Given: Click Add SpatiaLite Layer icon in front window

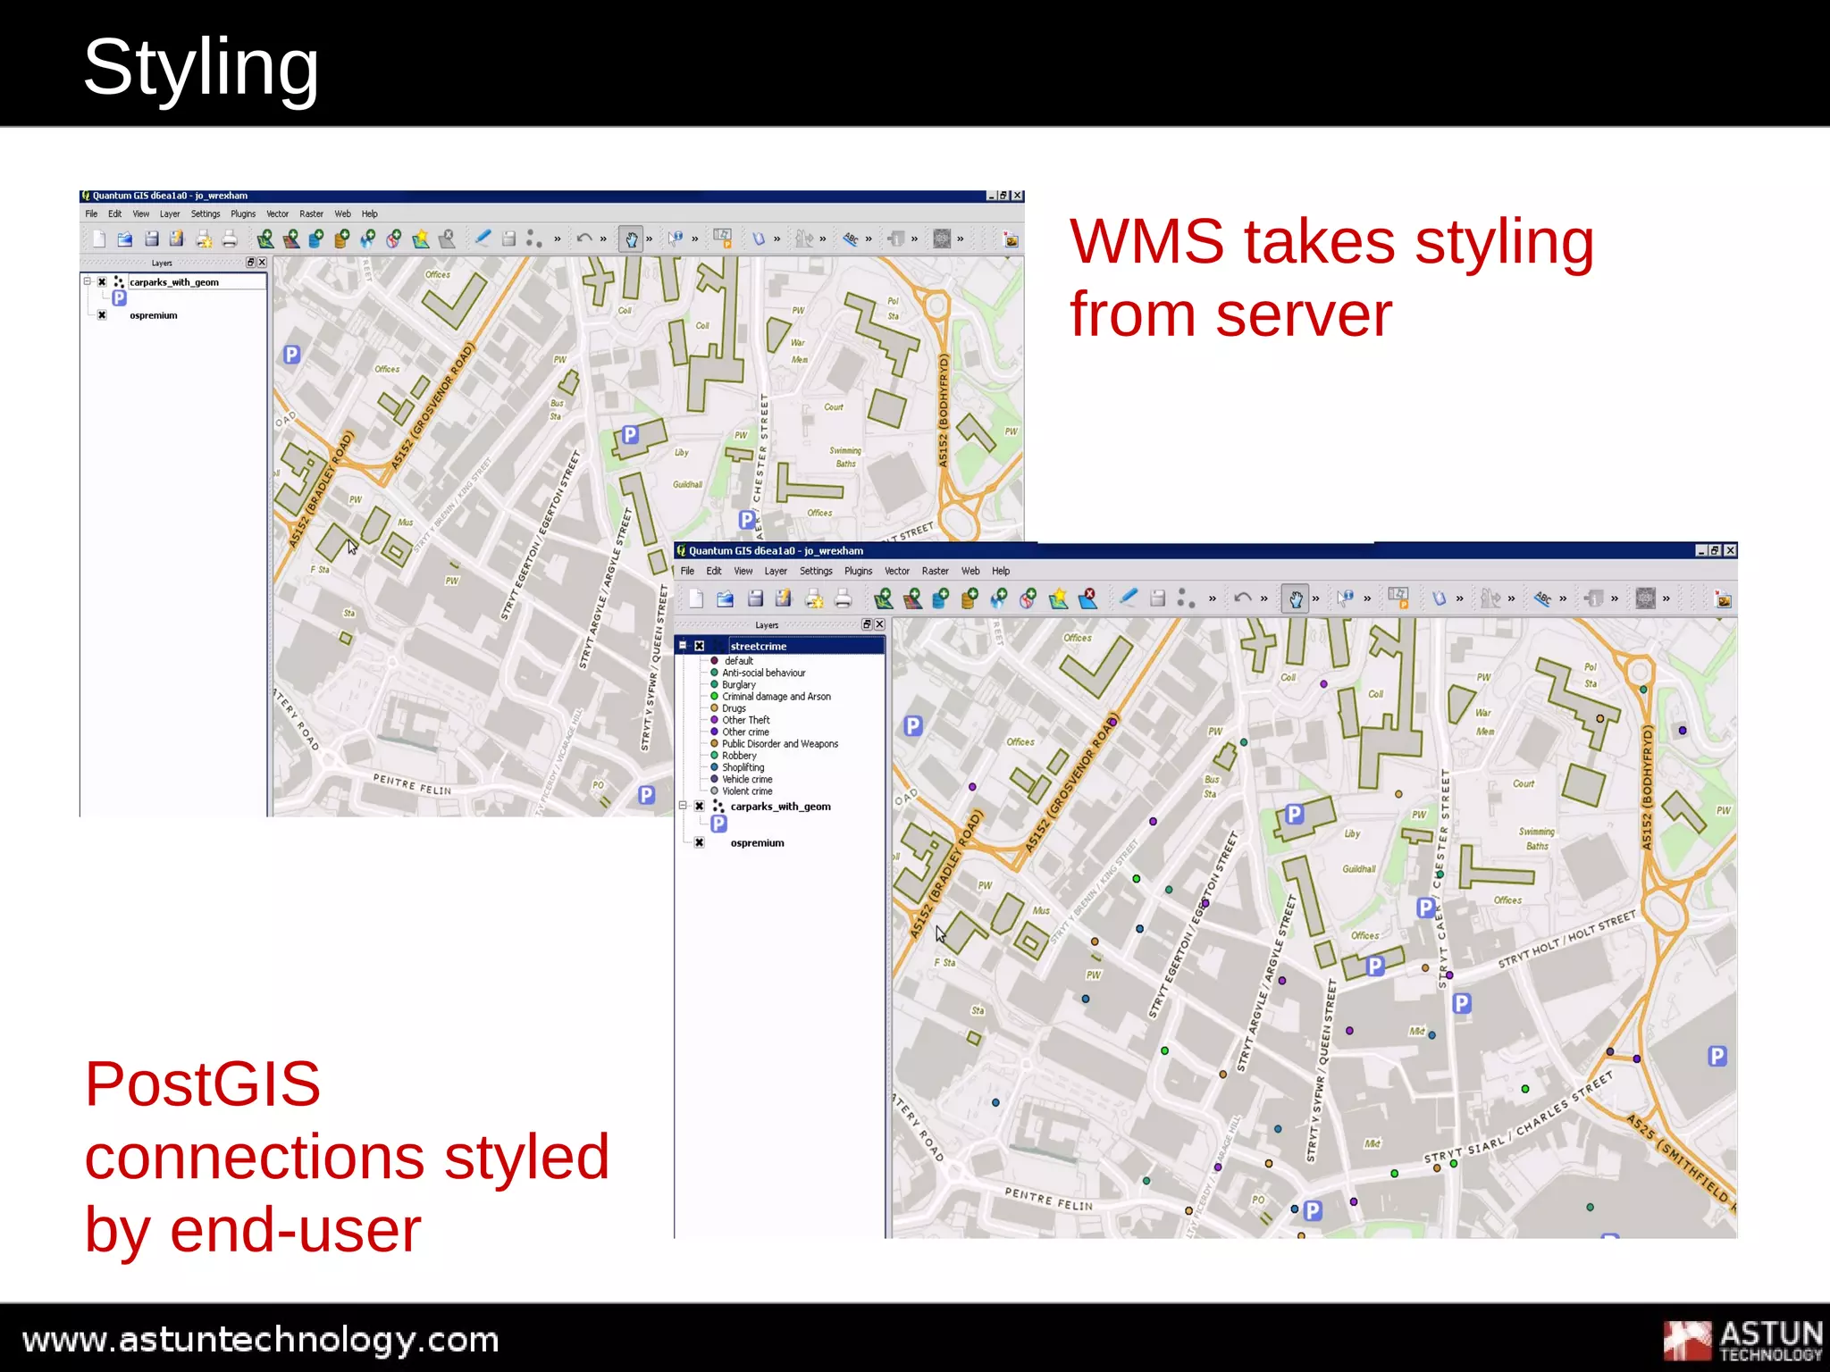Looking at the screenshot, I should click(x=970, y=598).
